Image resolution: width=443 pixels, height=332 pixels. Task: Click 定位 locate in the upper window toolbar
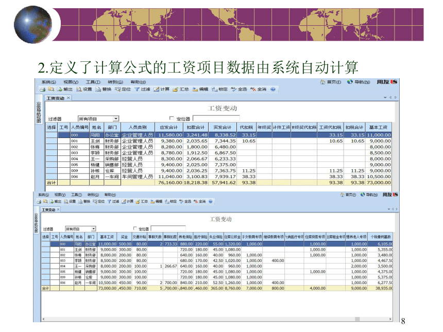click(123, 89)
